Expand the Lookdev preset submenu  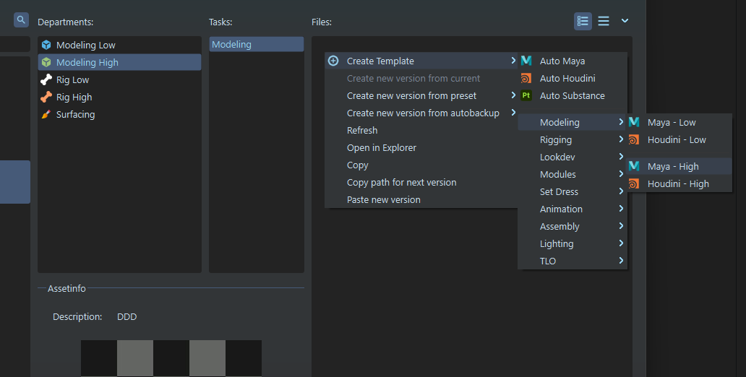572,157
